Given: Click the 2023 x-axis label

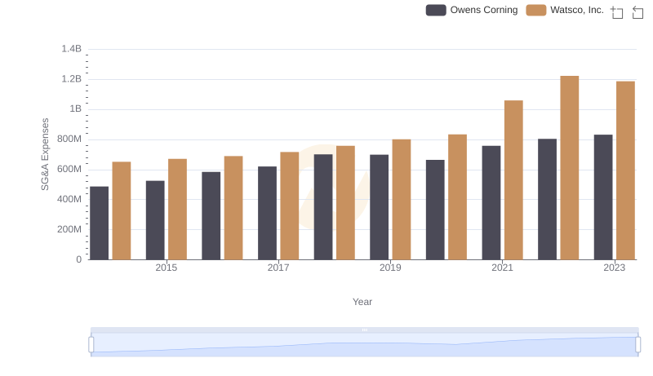Looking at the screenshot, I should point(615,268).
